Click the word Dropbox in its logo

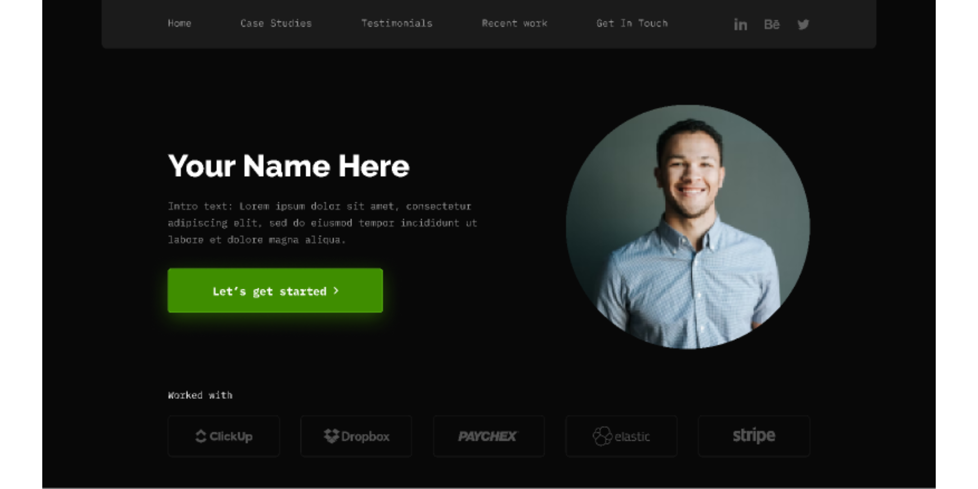pos(365,437)
